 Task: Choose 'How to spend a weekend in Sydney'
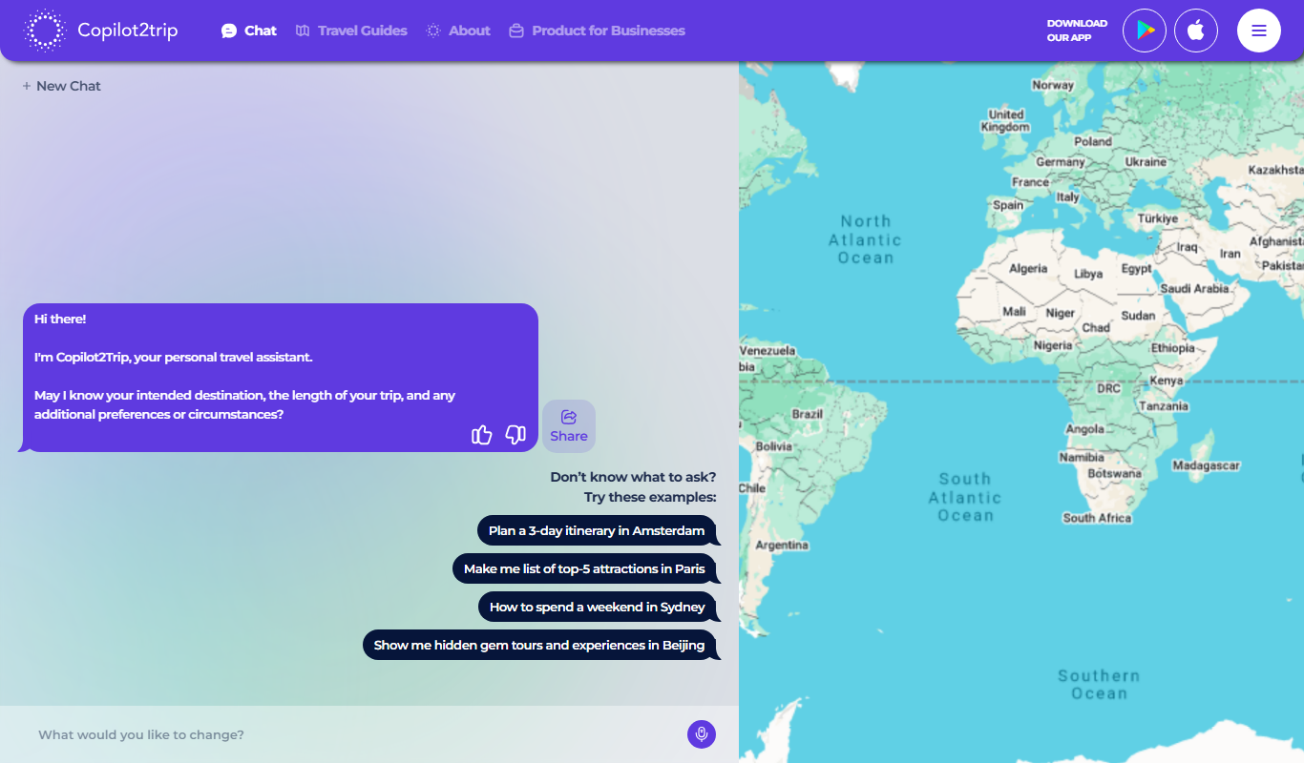[x=598, y=607]
